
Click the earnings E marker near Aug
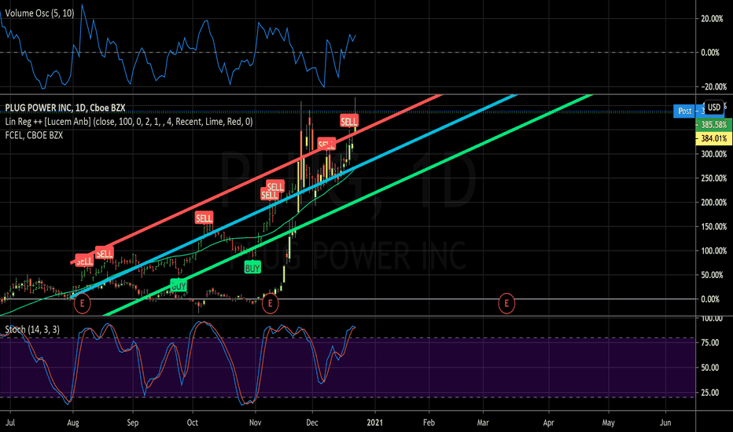click(x=83, y=303)
